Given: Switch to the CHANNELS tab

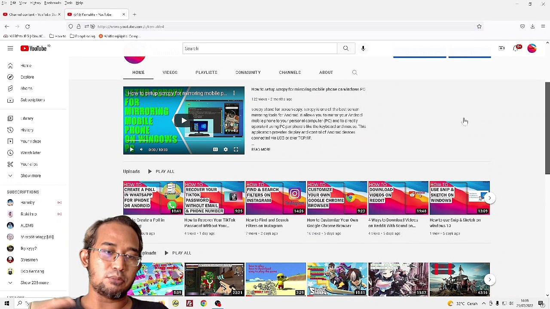Looking at the screenshot, I should click(290, 73).
